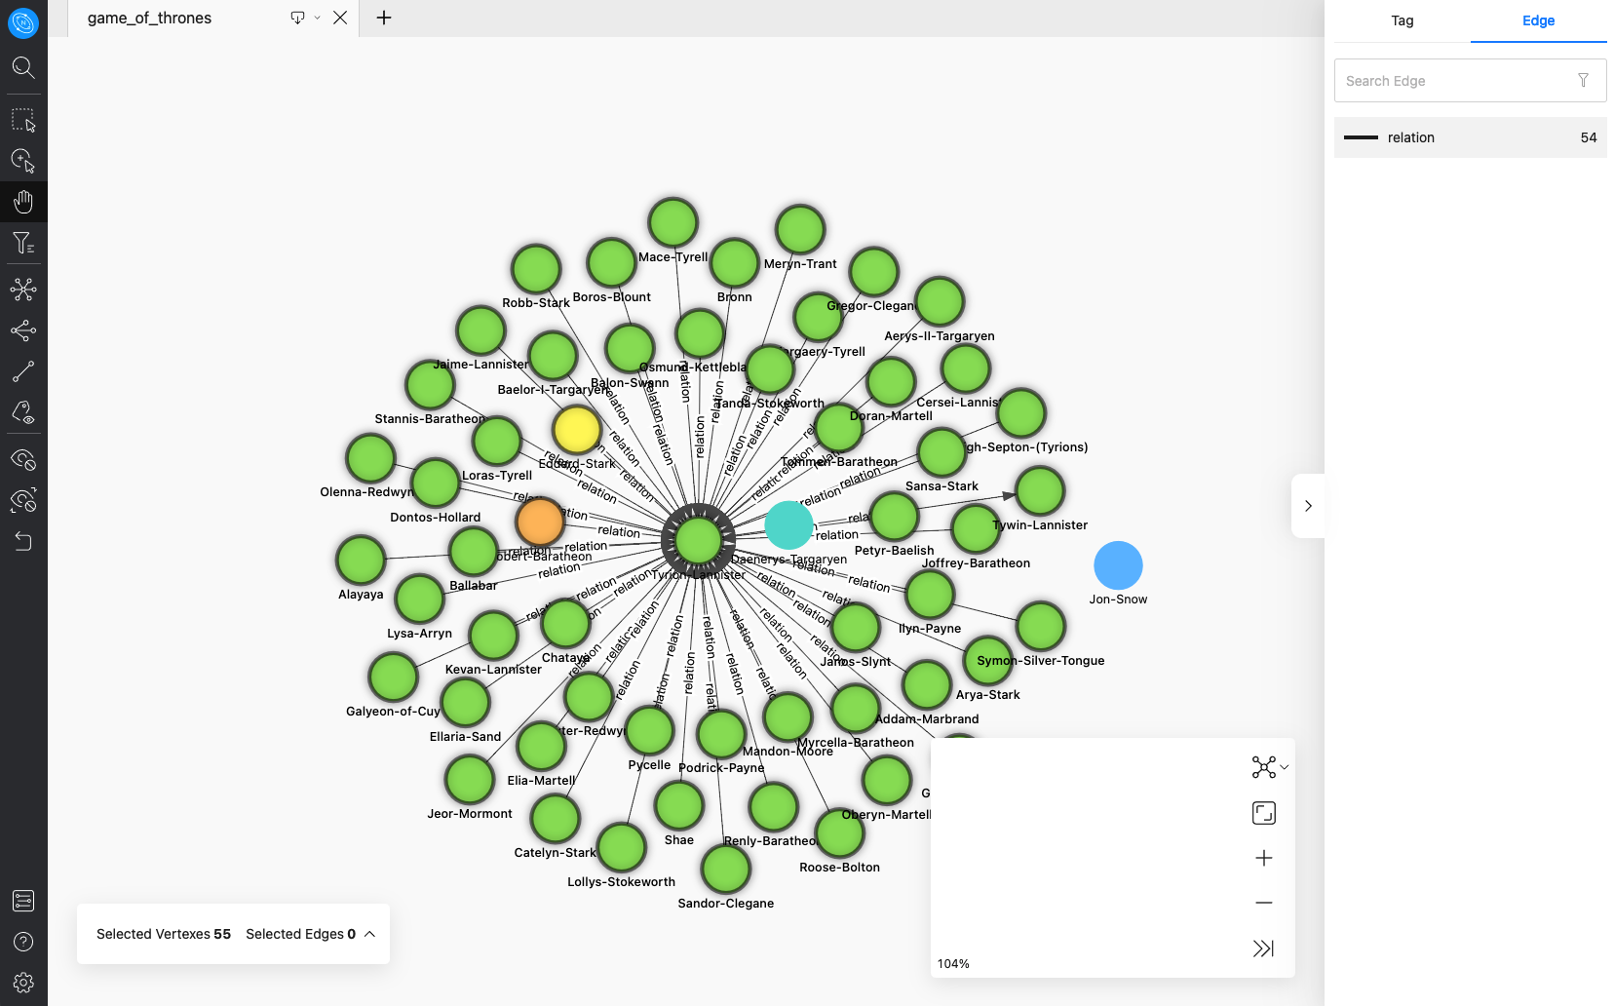Click the save snapshot icon on tab
Screen dimensions: 1614x1006
pos(297,18)
